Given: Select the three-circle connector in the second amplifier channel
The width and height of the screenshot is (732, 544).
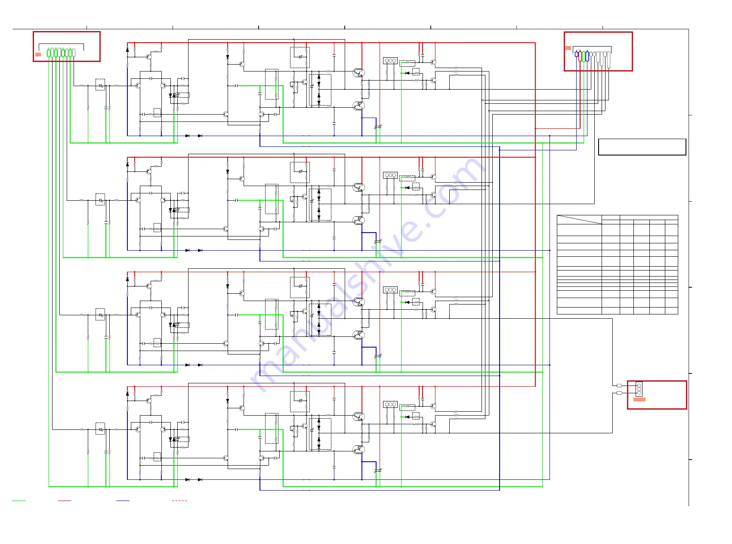Looking at the screenshot, I should point(390,175).
